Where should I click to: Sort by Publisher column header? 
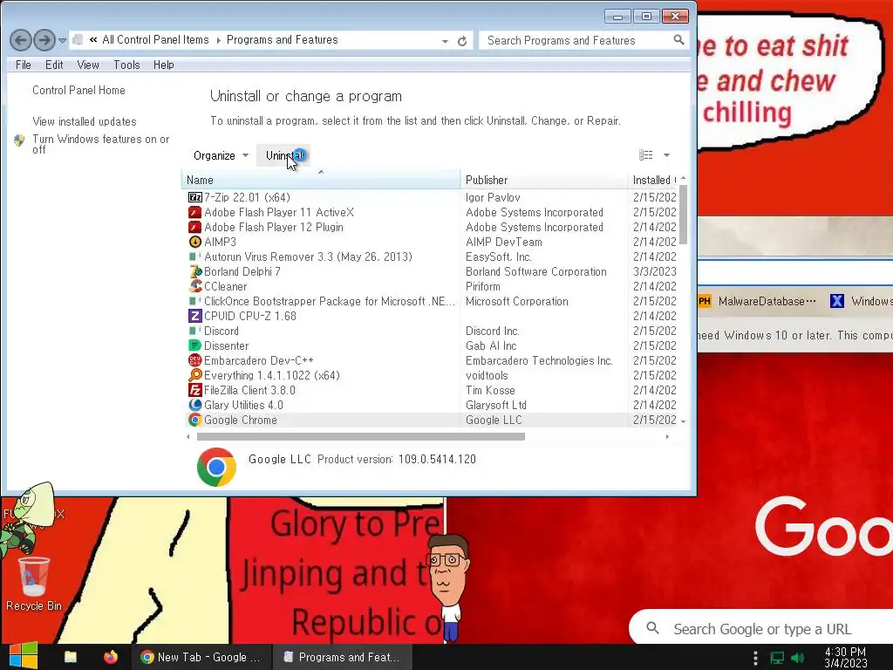pos(543,180)
